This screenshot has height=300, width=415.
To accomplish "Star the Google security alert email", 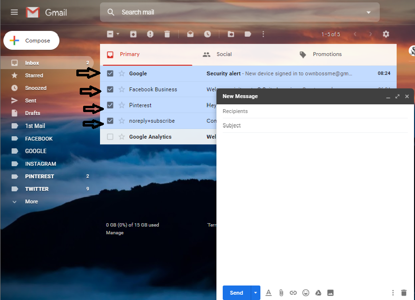I will coord(122,73).
